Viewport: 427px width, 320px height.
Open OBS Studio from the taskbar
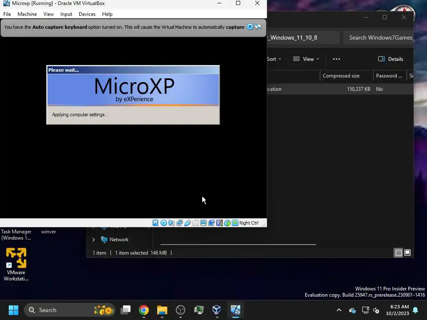180,310
